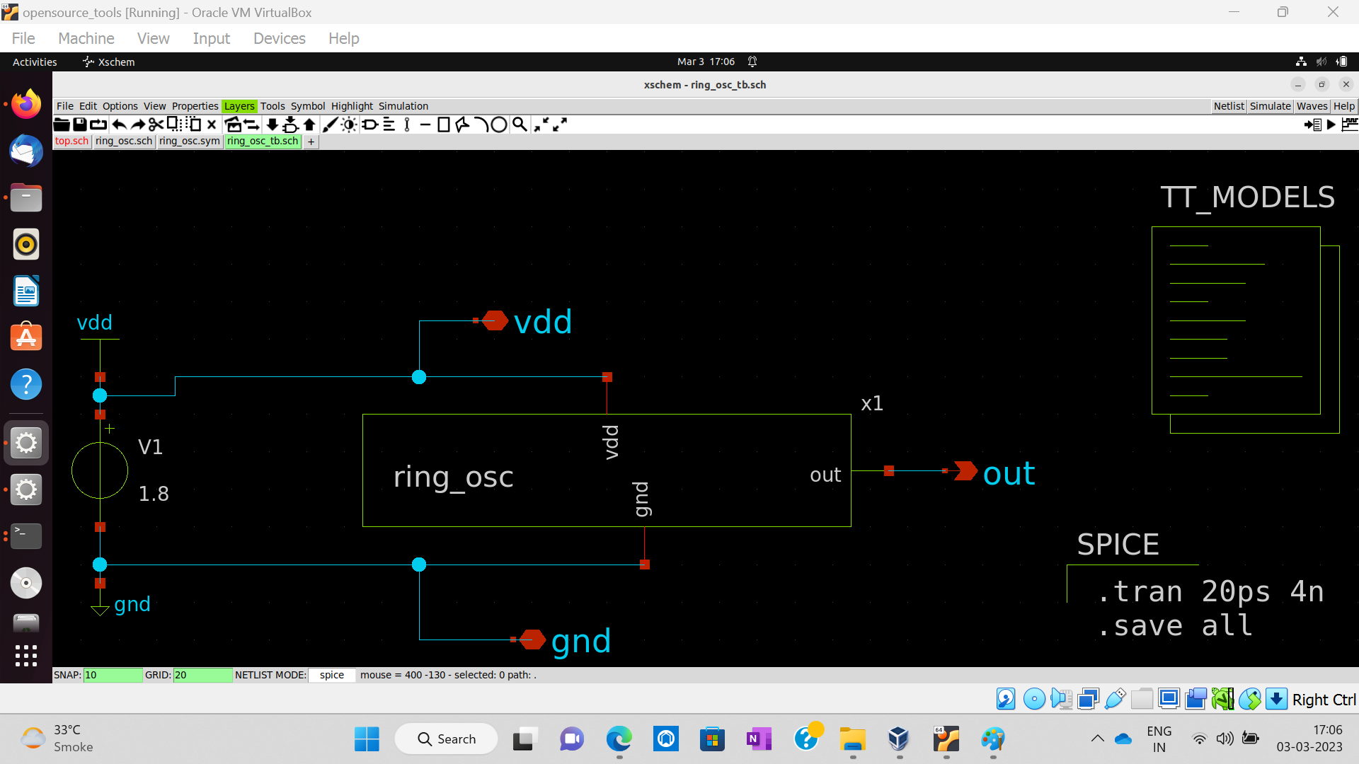Click the delete X toolbar icon
The width and height of the screenshot is (1359, 764).
211,125
